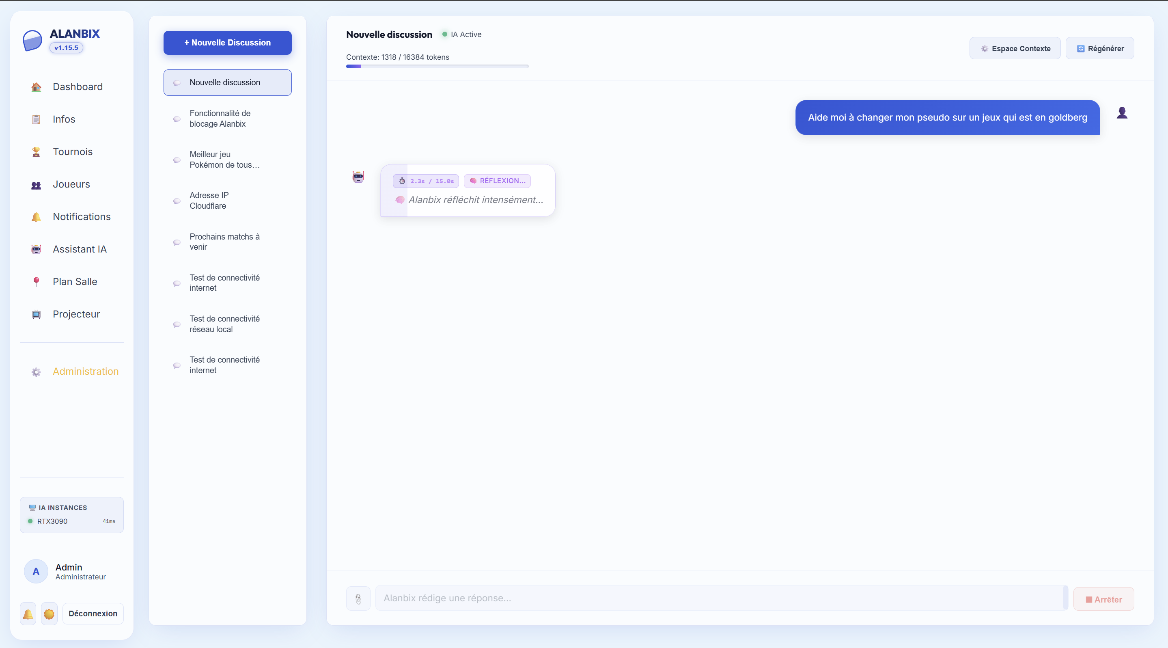The height and width of the screenshot is (648, 1168).
Task: Click the 41ms latency value
Action: (109, 521)
